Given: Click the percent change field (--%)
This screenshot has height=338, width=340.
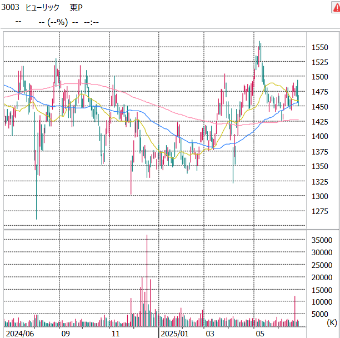Looking at the screenshot, I should (57, 22).
